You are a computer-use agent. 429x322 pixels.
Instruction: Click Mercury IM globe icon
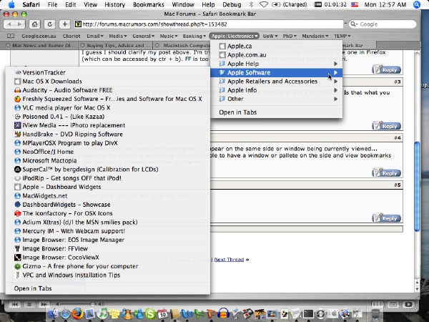pyautogui.click(x=17, y=231)
